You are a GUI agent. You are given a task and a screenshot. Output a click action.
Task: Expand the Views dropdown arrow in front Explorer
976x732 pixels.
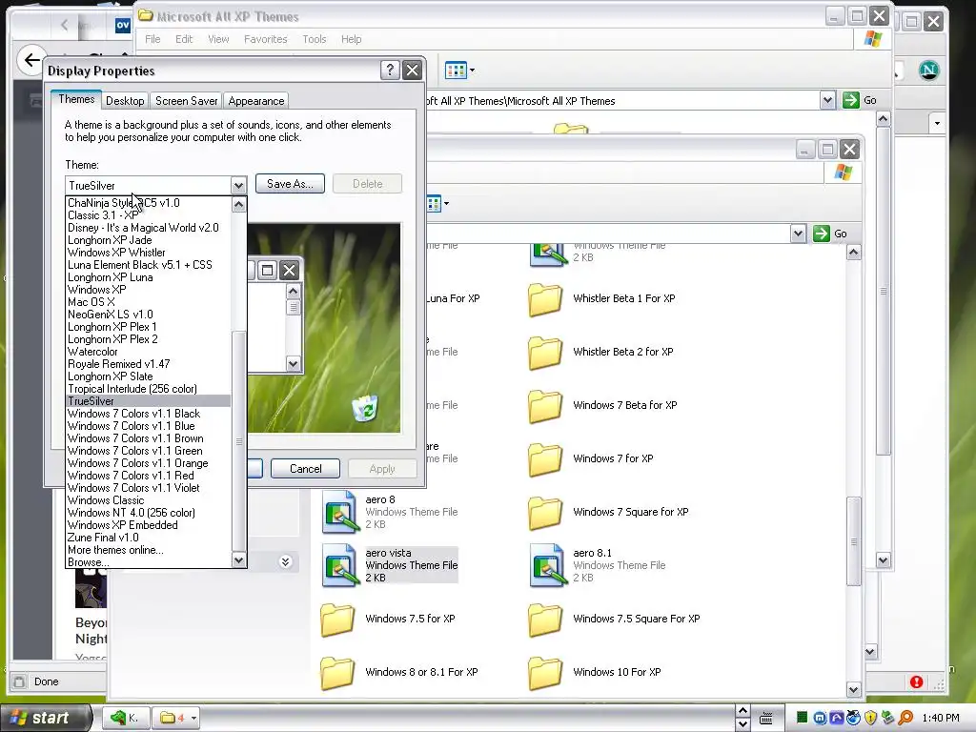[x=446, y=204]
